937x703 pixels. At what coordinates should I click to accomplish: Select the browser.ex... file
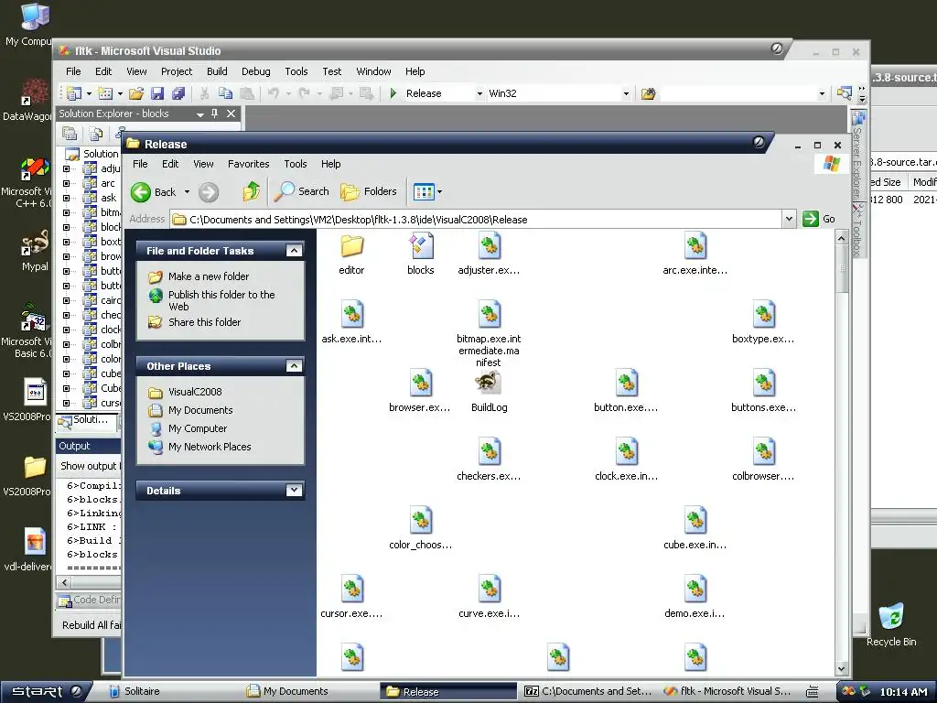point(420,392)
